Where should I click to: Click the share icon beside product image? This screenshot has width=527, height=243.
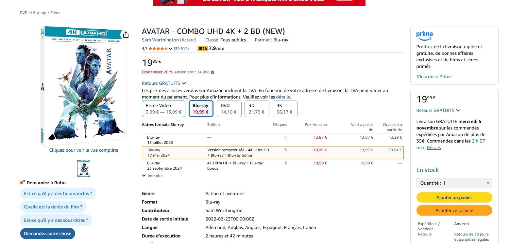click(x=126, y=35)
